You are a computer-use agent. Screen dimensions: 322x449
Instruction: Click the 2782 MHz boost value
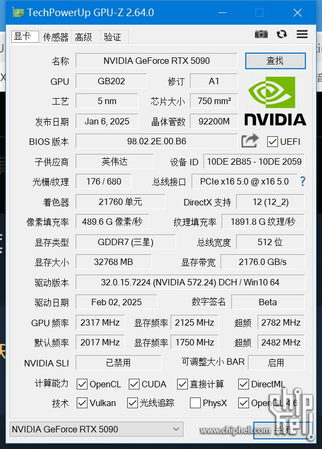click(x=281, y=322)
